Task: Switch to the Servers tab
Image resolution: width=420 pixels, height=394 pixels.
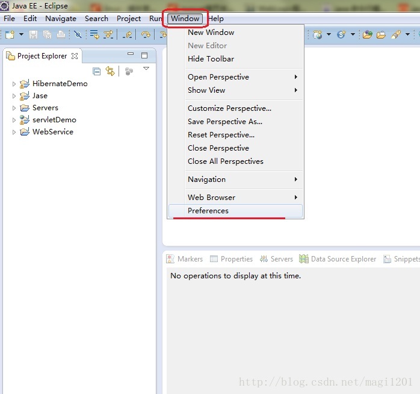Action: [x=276, y=259]
